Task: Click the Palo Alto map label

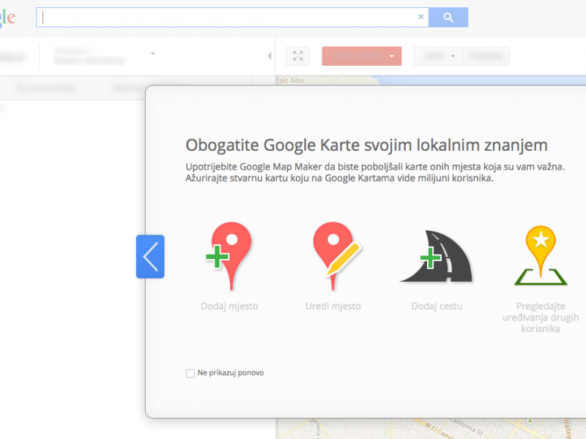Action: 289,80
